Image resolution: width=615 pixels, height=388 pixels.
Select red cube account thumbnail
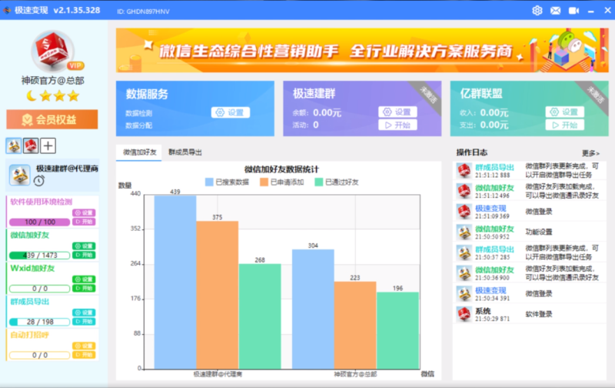coord(31,145)
